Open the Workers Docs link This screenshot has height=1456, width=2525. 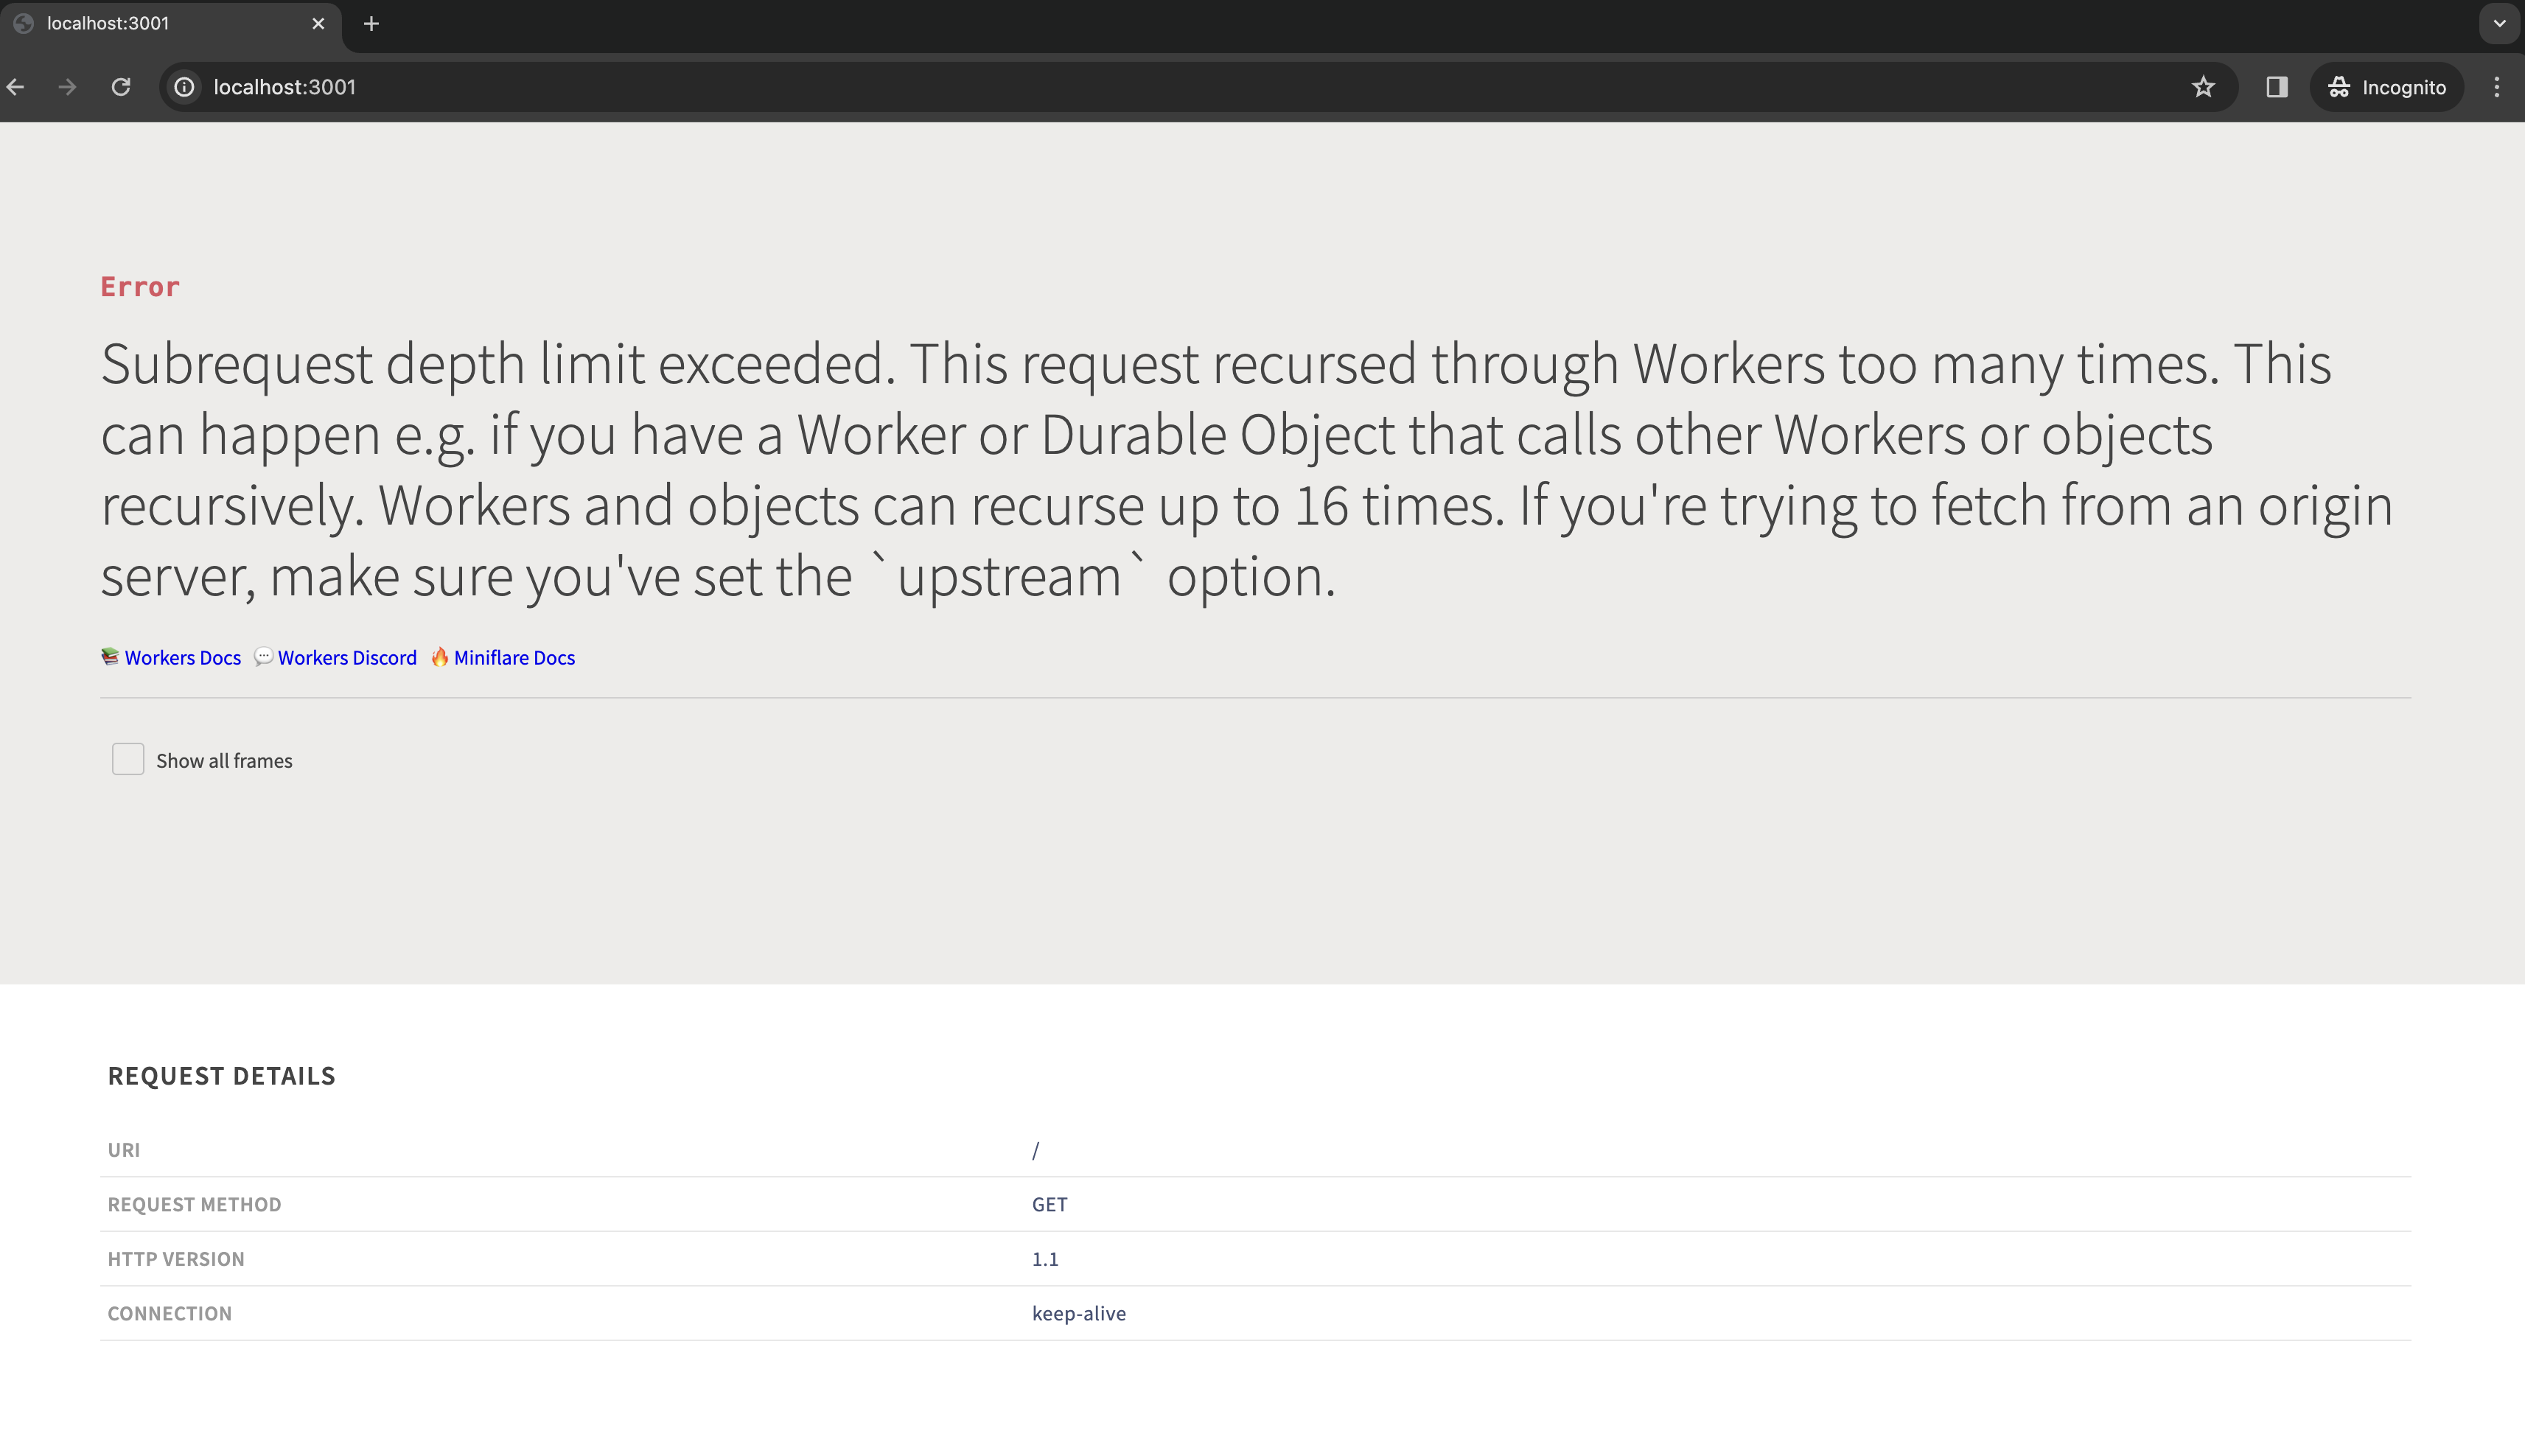click(182, 657)
